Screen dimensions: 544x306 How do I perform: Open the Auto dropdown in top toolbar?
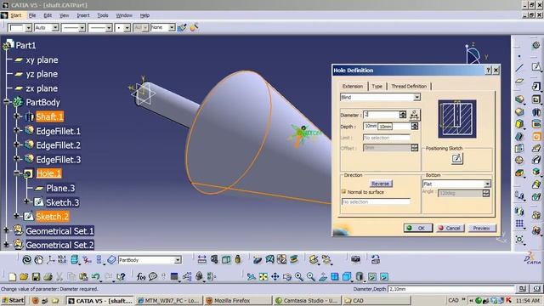55,27
